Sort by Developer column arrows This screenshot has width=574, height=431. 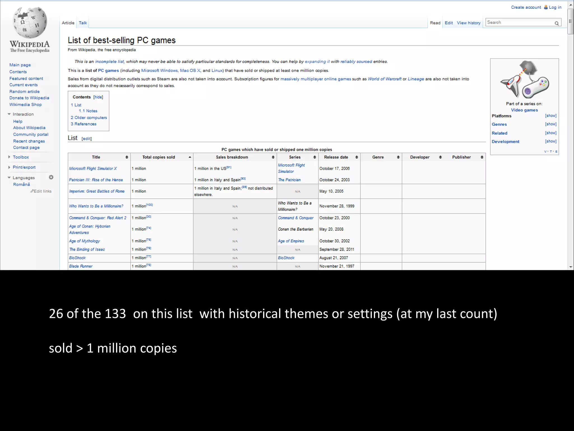pos(440,157)
